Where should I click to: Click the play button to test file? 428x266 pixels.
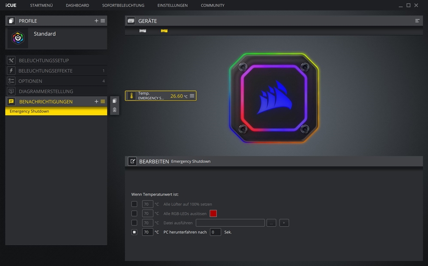click(284, 223)
